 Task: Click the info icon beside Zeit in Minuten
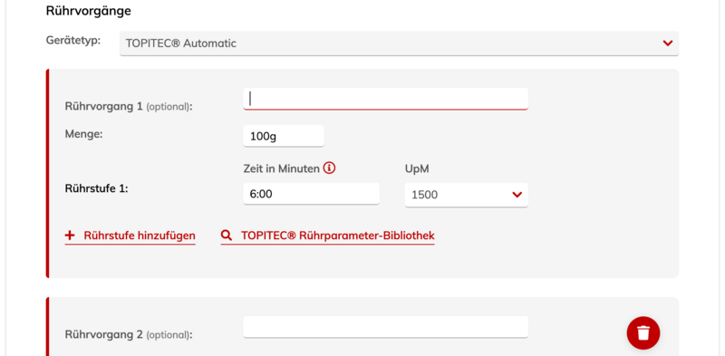coord(329,168)
